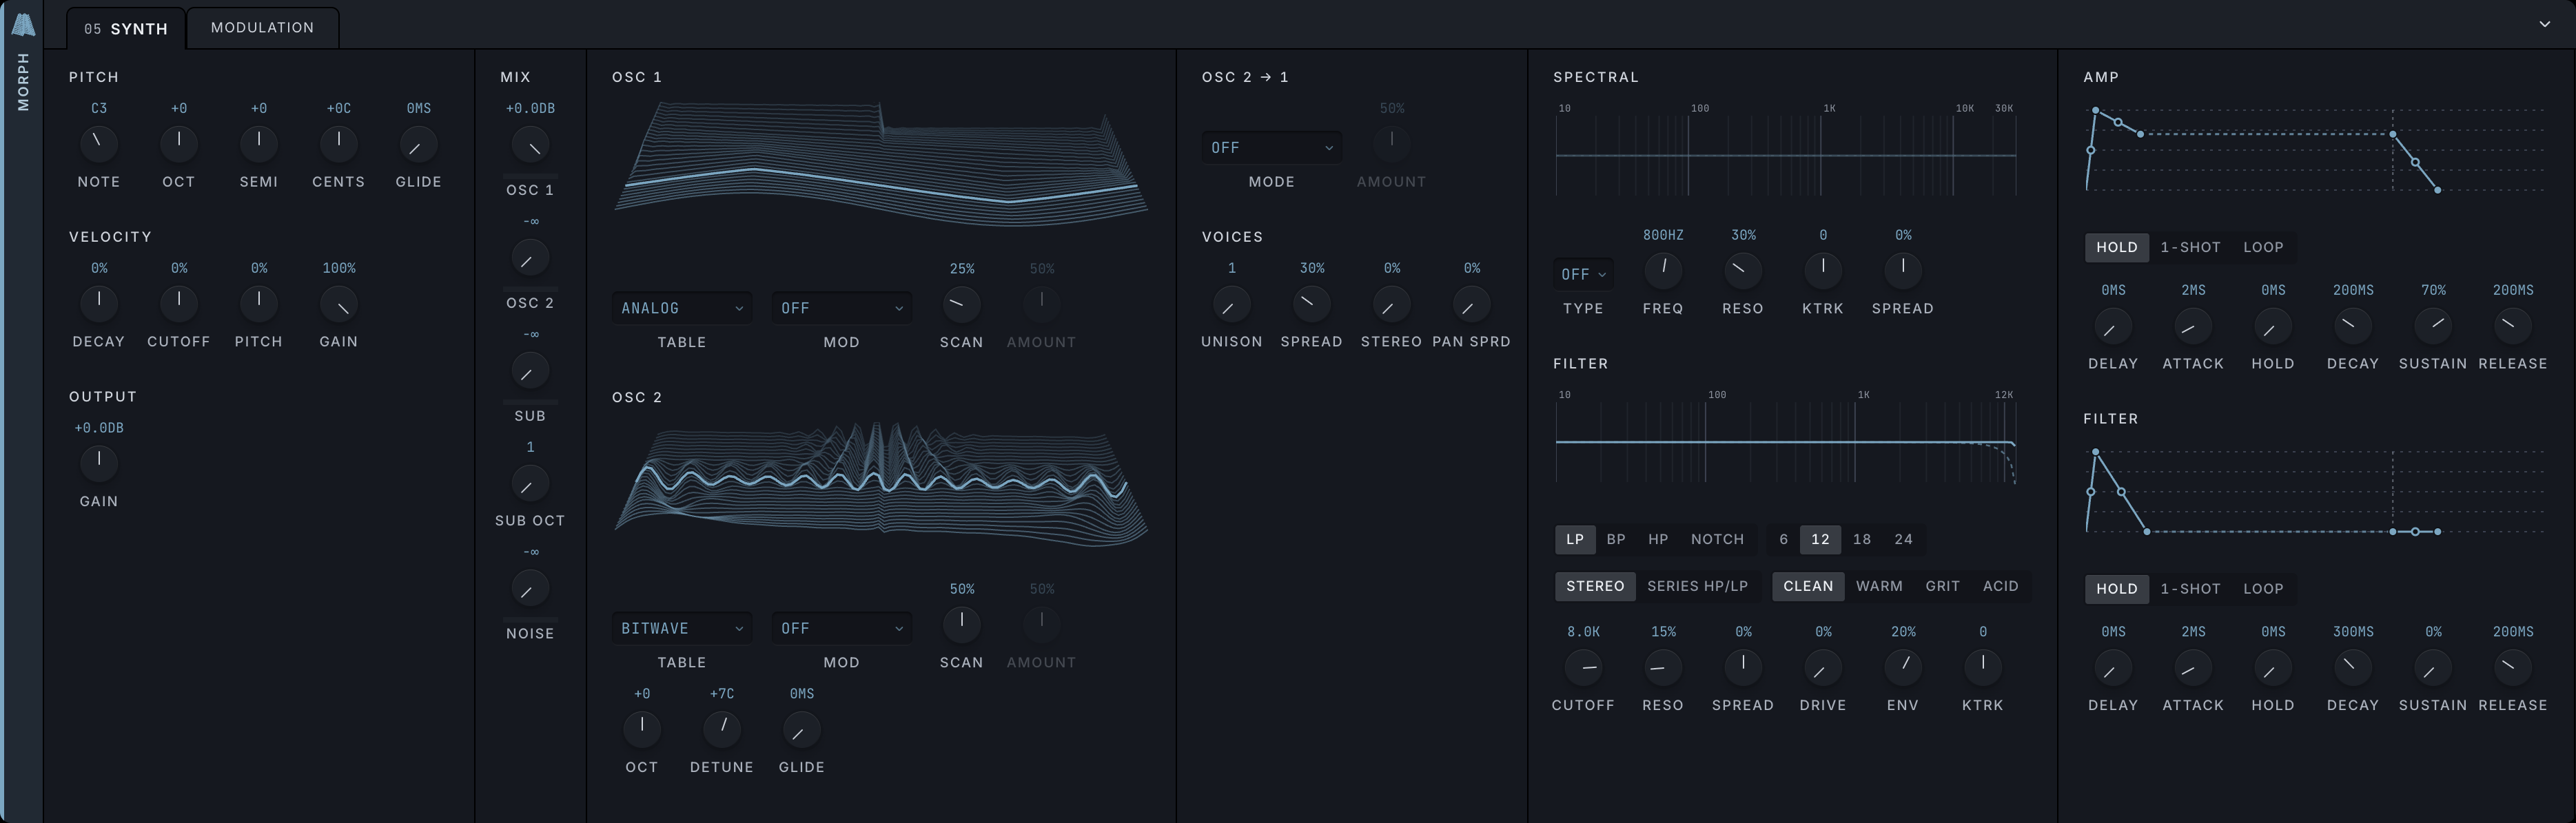This screenshot has width=2576, height=823.
Task: Open the Spectral Type dropdown
Action: 1583,273
